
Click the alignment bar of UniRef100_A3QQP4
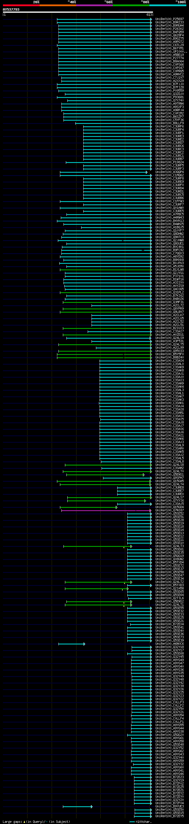(104, 172)
